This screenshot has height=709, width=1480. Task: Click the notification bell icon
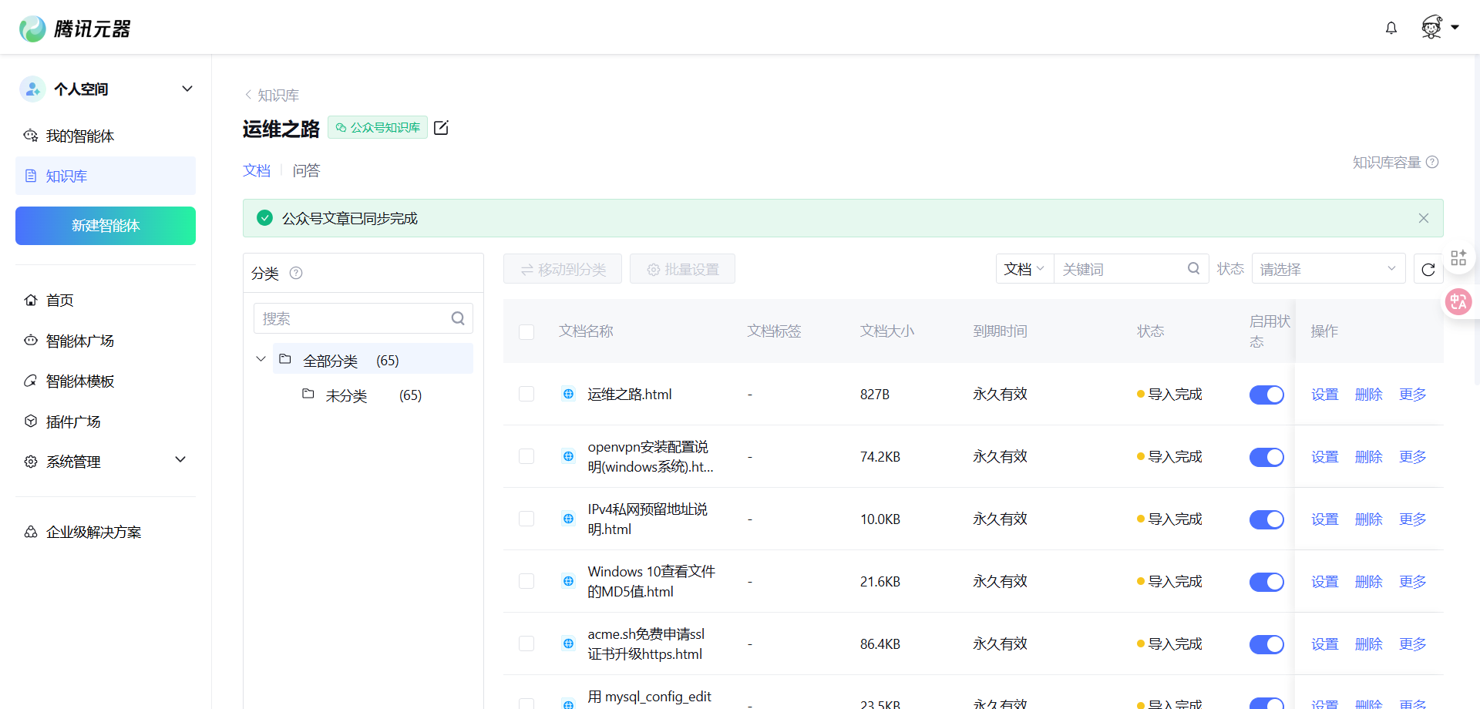[1391, 29]
